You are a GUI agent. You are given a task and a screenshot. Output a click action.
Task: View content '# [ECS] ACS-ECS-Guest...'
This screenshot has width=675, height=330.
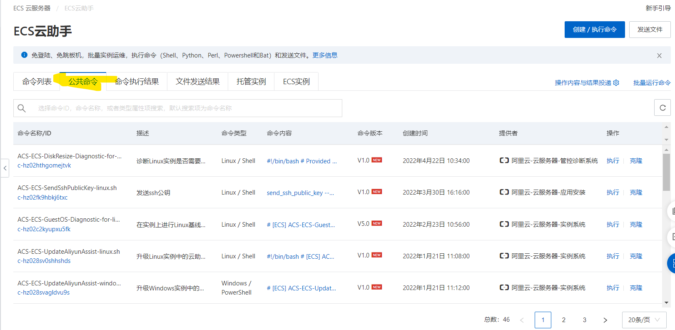(301, 225)
